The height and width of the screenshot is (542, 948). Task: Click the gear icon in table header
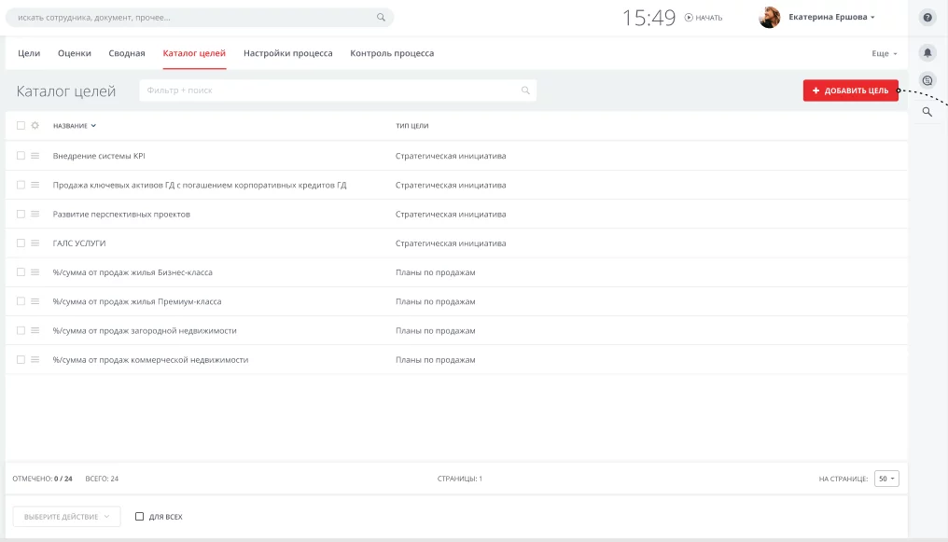35,126
